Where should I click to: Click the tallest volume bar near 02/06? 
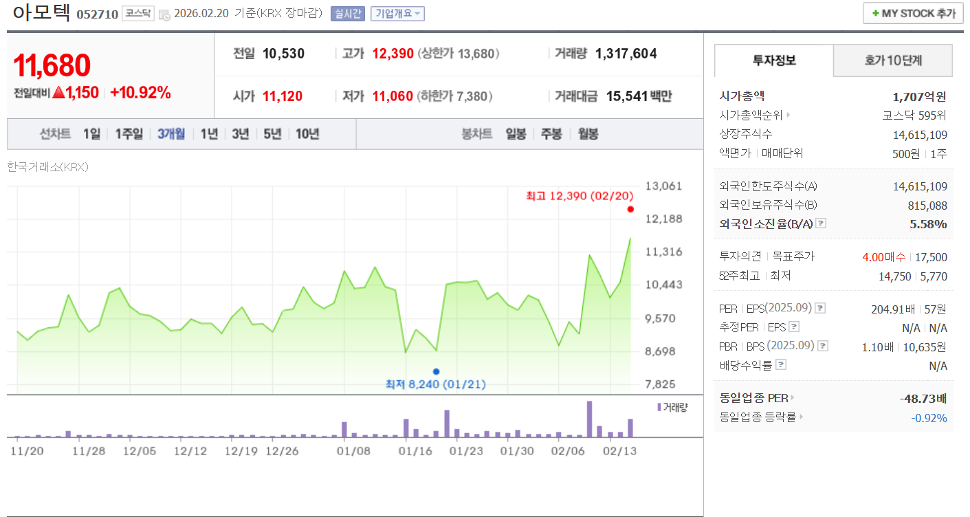coord(589,419)
